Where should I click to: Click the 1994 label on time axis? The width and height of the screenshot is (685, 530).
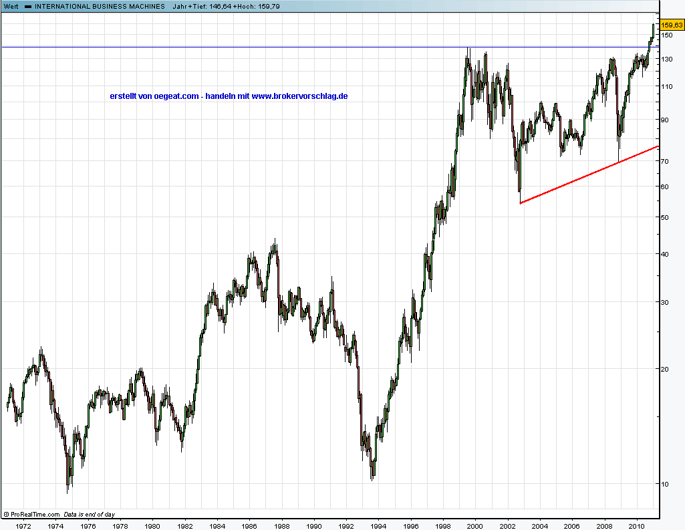point(378,525)
